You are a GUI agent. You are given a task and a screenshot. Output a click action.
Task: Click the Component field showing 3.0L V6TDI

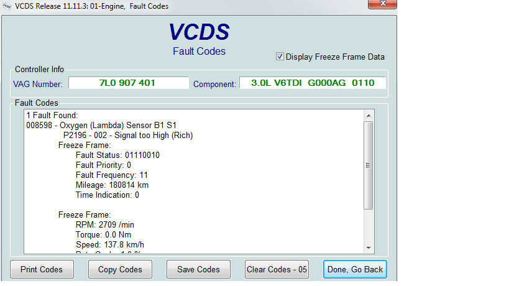coord(312,83)
